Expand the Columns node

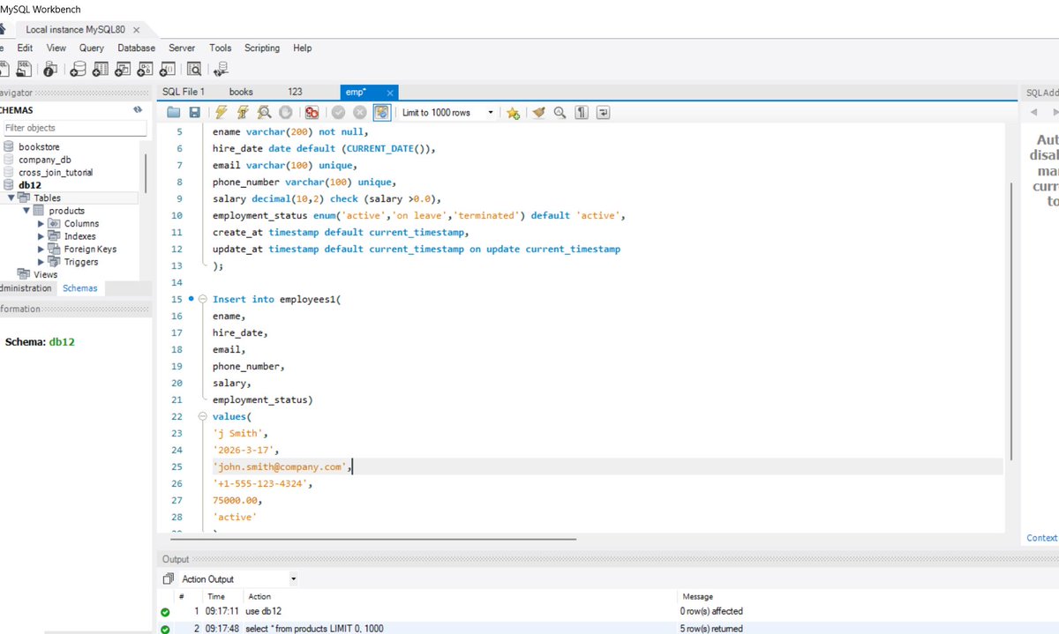[x=41, y=224]
